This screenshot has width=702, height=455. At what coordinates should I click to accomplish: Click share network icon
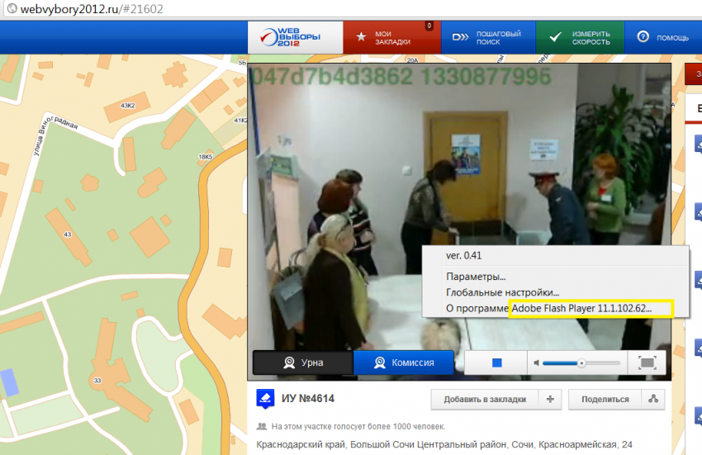coord(652,400)
